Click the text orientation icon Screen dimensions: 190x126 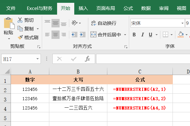tap(74, 23)
